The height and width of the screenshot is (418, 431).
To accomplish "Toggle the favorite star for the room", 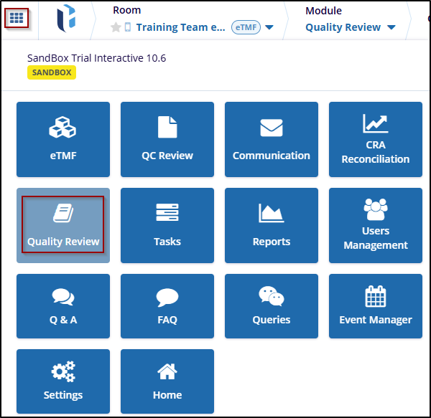I will coord(116,27).
